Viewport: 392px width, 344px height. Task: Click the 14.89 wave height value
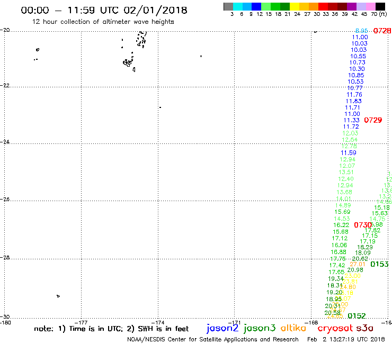pyautogui.click(x=343, y=205)
